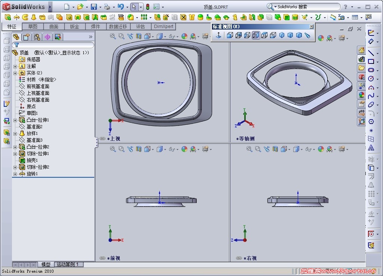Expand the 凸台-拉伸1 feature node
Viewport: 383px width, 276px height.
click(15, 120)
